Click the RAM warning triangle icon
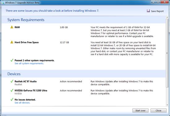The width and height of the screenshot is (170, 116). (x=12, y=27)
